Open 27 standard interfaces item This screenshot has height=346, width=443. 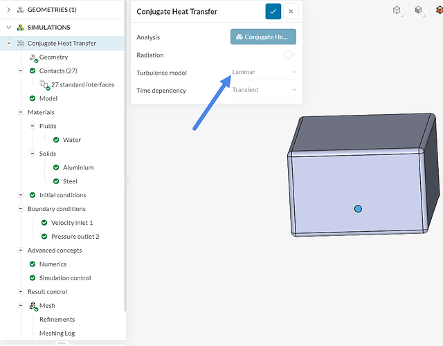(x=83, y=84)
